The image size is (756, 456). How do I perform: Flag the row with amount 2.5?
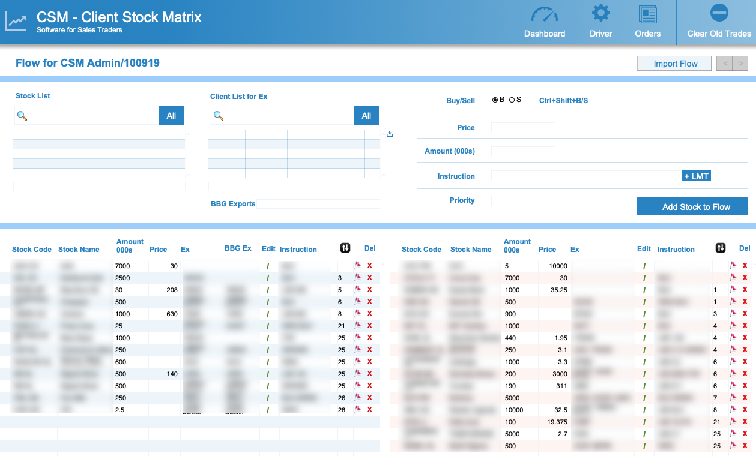358,410
